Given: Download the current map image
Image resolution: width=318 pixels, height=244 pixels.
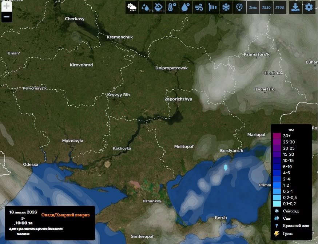Looking at the screenshot, I should click(295, 8).
